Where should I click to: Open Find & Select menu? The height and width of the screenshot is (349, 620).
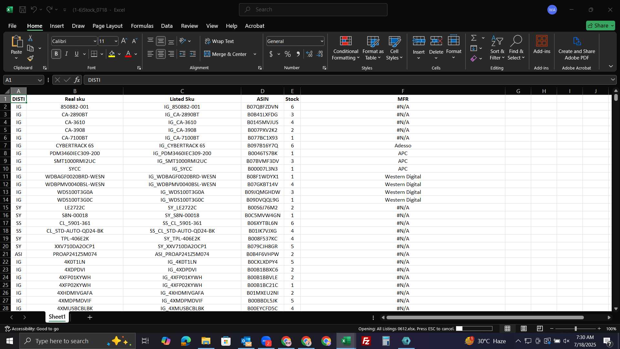[516, 48]
